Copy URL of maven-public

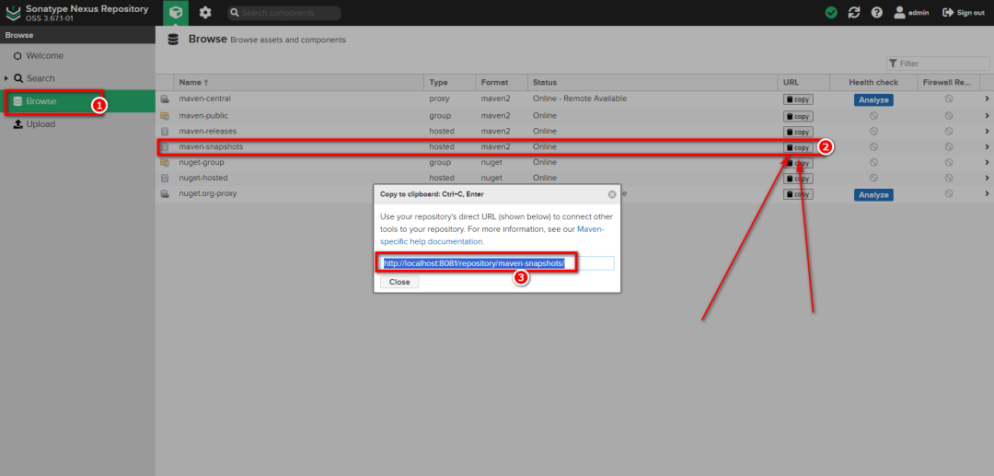tap(798, 116)
